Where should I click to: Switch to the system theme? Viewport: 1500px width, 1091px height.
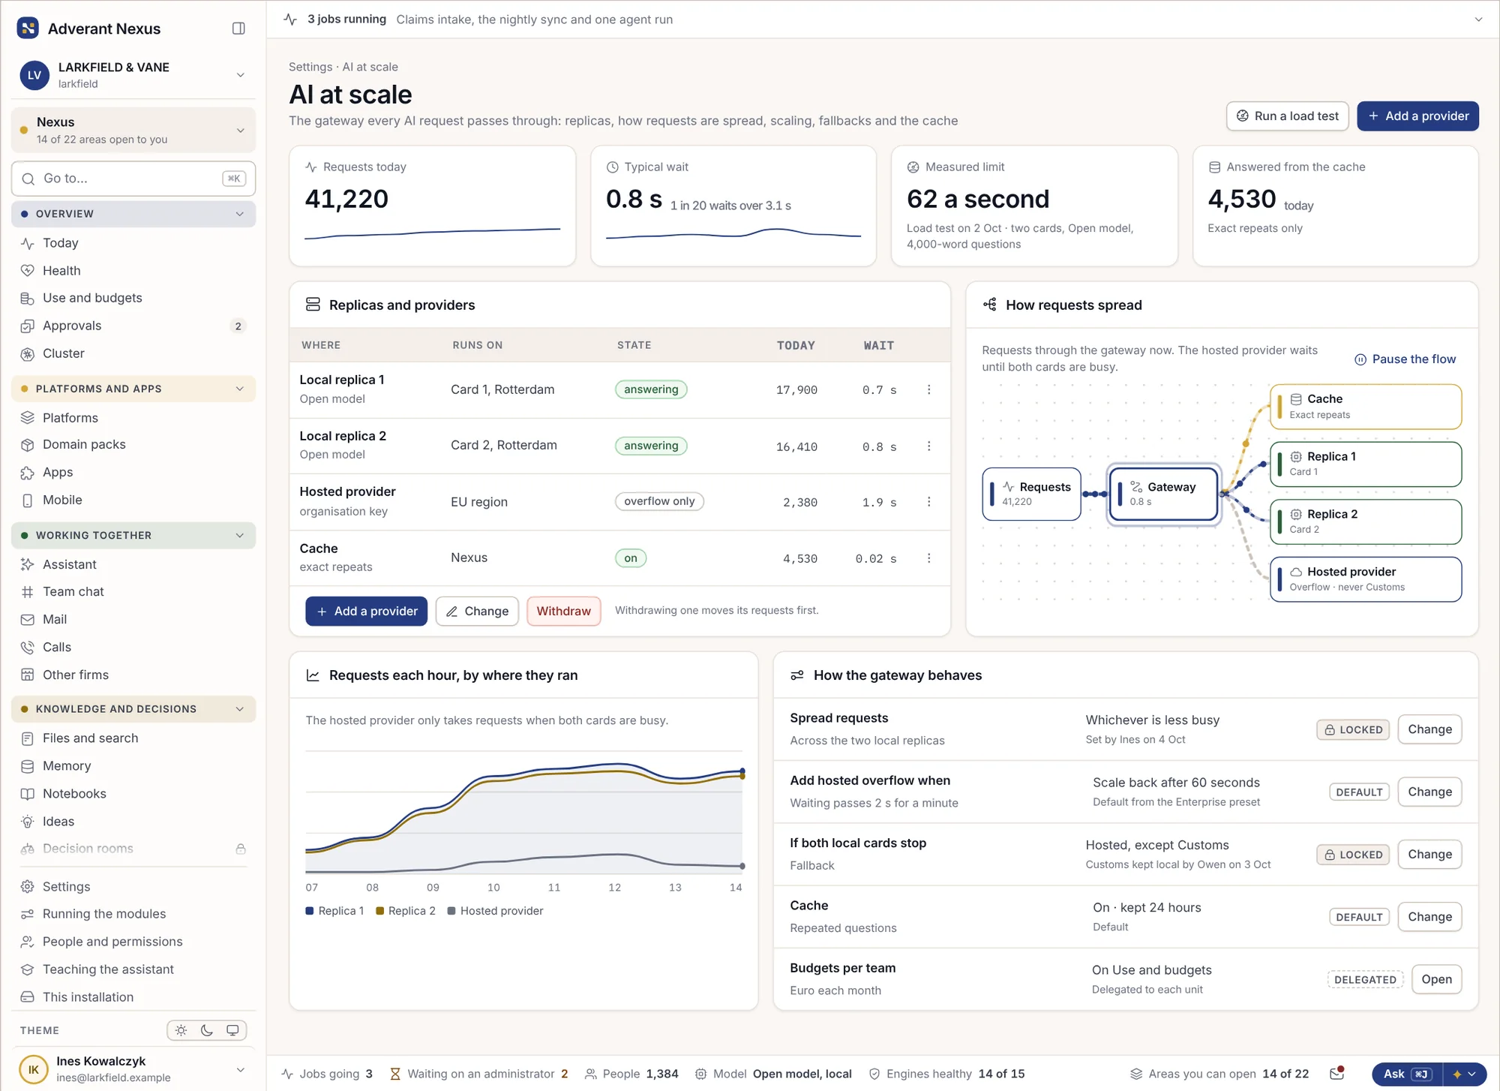pos(232,1030)
